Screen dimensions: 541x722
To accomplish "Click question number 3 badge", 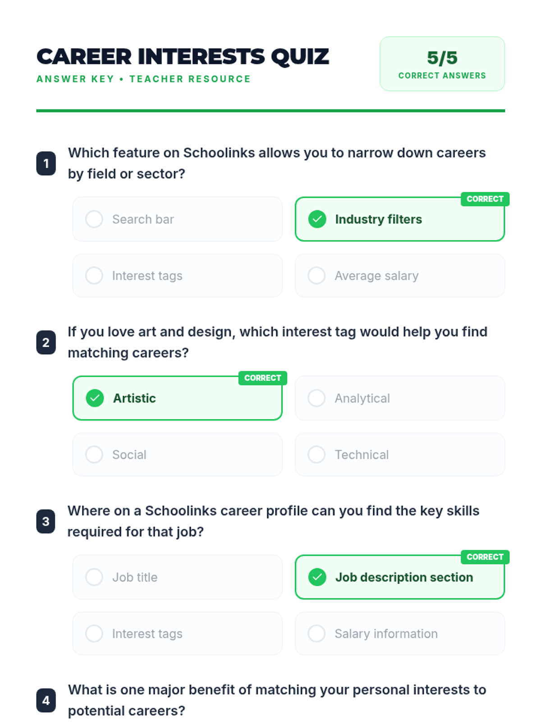I will coord(46,522).
